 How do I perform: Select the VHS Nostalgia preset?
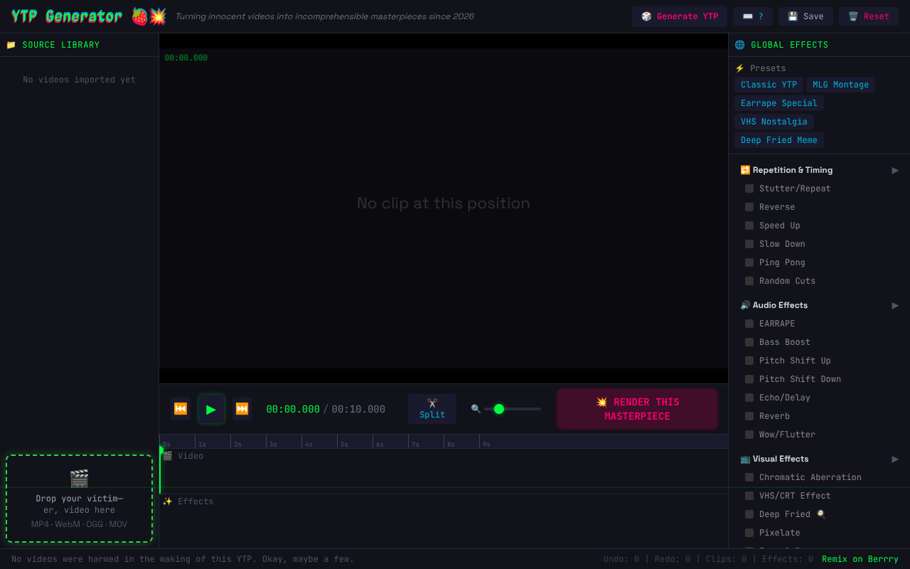(x=773, y=122)
